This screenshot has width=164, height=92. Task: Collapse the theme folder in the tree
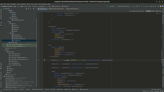coord(9,24)
